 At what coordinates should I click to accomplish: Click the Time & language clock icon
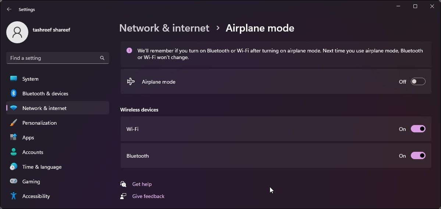[14, 167]
